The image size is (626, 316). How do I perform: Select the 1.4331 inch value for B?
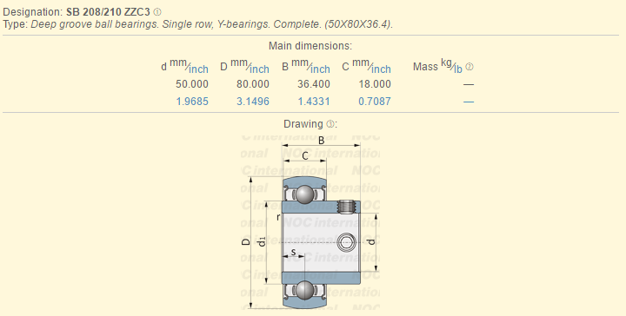pos(314,102)
